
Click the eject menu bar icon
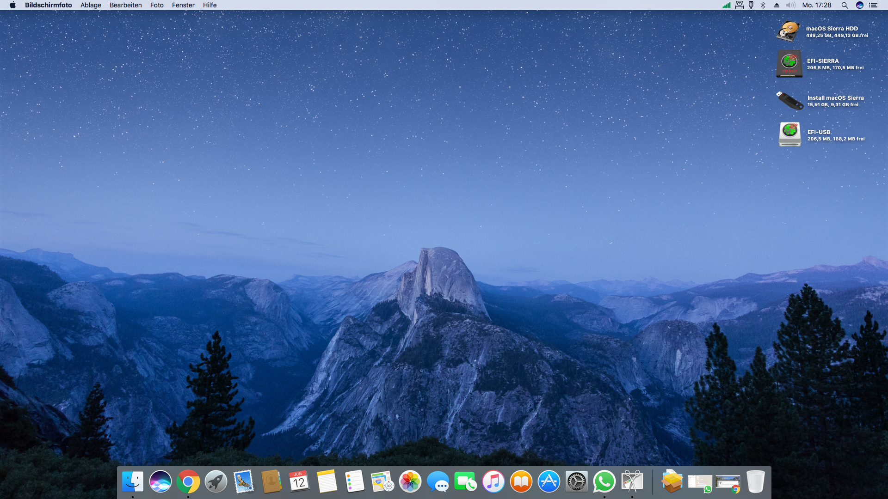[777, 5]
